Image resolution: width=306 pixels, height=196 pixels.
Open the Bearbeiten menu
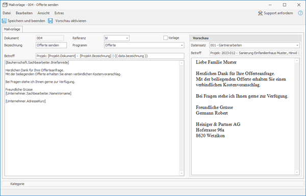(24, 13)
